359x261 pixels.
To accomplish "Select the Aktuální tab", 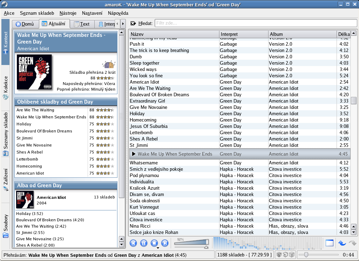I will click(54, 24).
